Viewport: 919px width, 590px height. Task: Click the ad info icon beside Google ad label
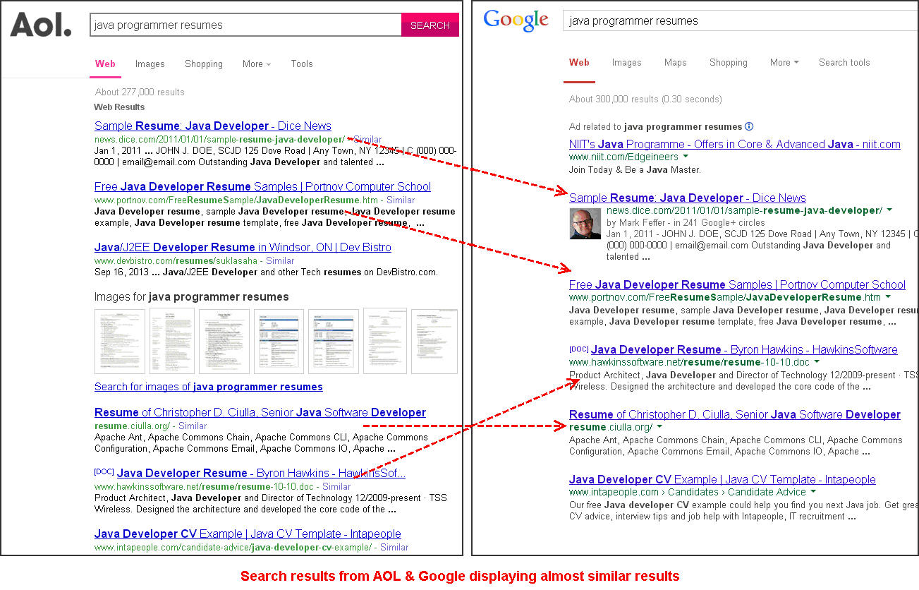[749, 126]
